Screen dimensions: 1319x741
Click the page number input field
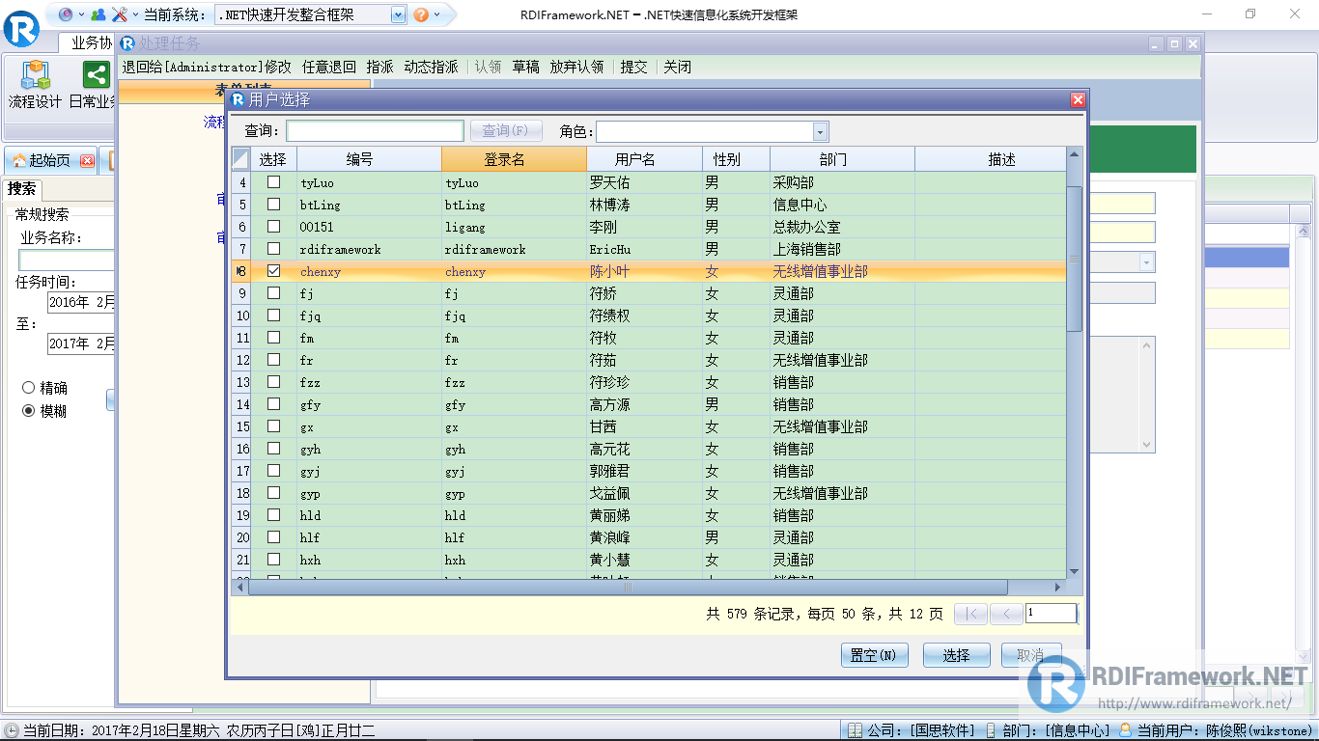(x=1051, y=613)
